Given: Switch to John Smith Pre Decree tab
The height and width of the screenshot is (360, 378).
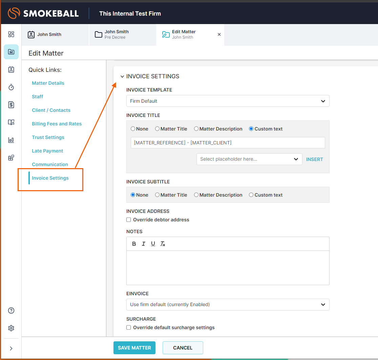Looking at the screenshot, I should (123, 35).
